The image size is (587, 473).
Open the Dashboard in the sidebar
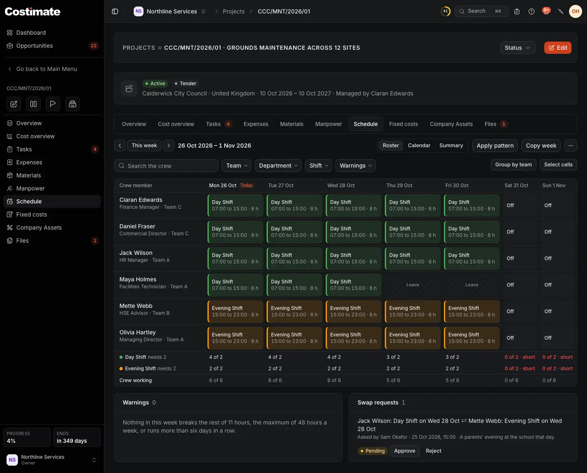[52, 33]
